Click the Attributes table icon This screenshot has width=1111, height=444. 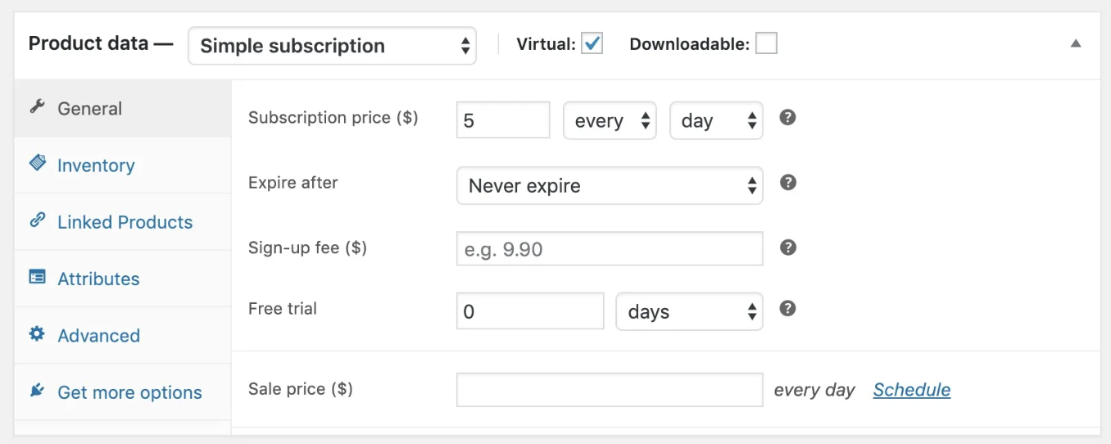click(x=38, y=278)
